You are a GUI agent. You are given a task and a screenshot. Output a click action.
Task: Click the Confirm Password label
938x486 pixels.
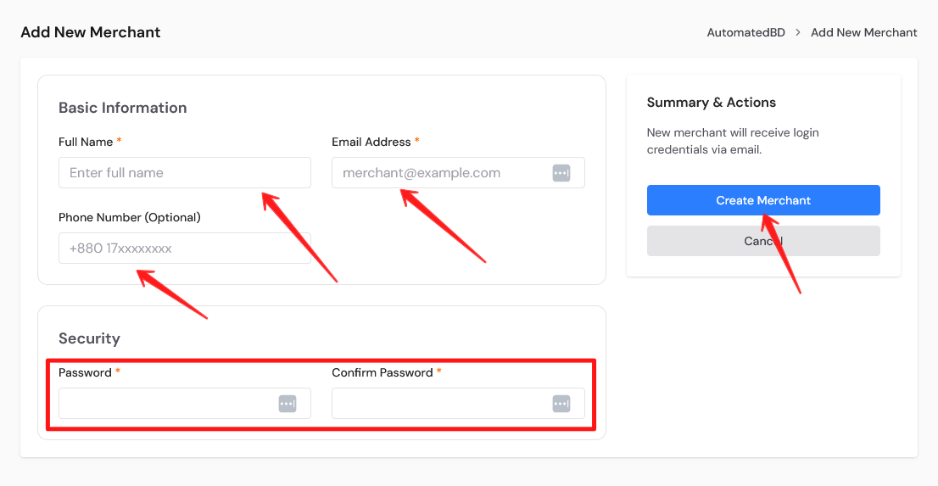tap(382, 372)
